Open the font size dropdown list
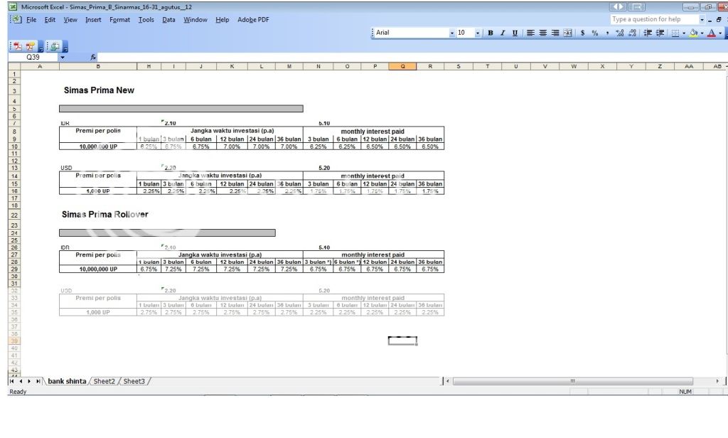This screenshot has width=728, height=438. coord(477,33)
